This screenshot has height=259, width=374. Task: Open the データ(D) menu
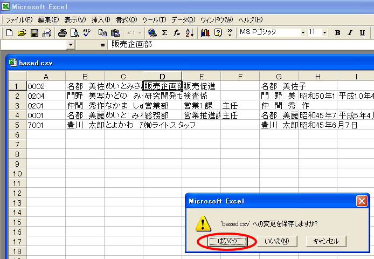pos(183,20)
